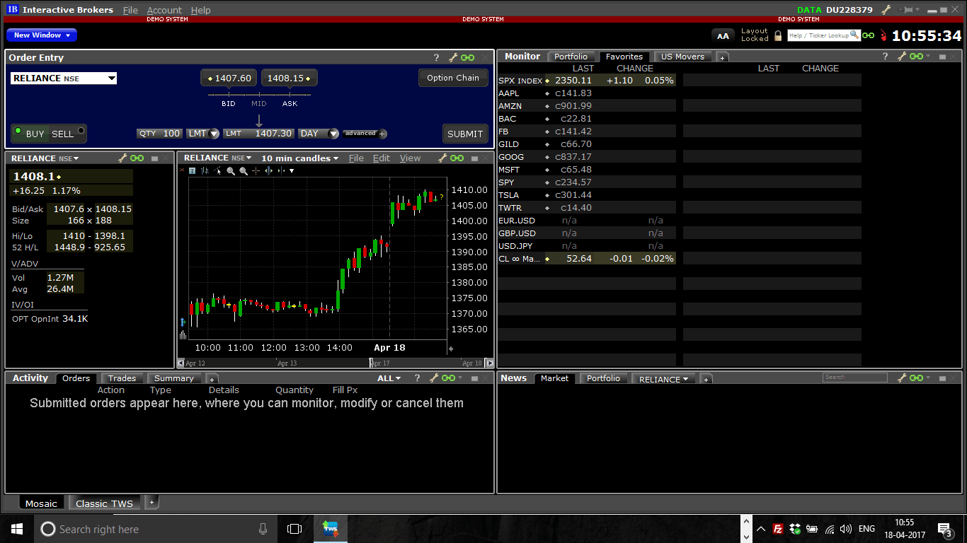
Task: Click the bid price 1407.60 button
Action: click(x=229, y=78)
